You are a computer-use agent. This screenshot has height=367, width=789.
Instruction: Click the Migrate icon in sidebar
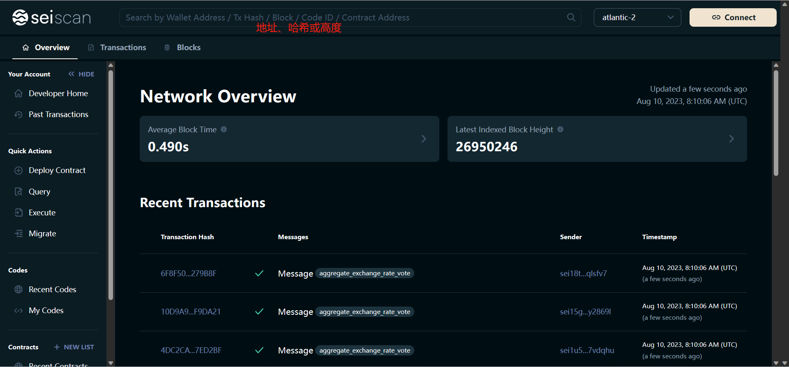click(x=18, y=233)
